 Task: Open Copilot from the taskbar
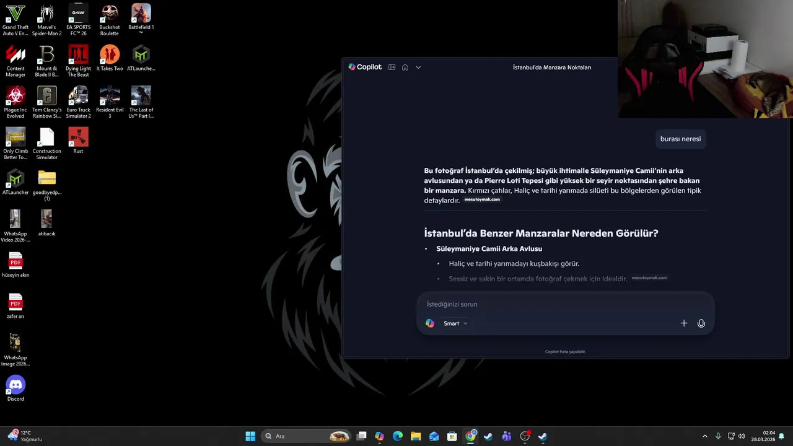coord(380,436)
